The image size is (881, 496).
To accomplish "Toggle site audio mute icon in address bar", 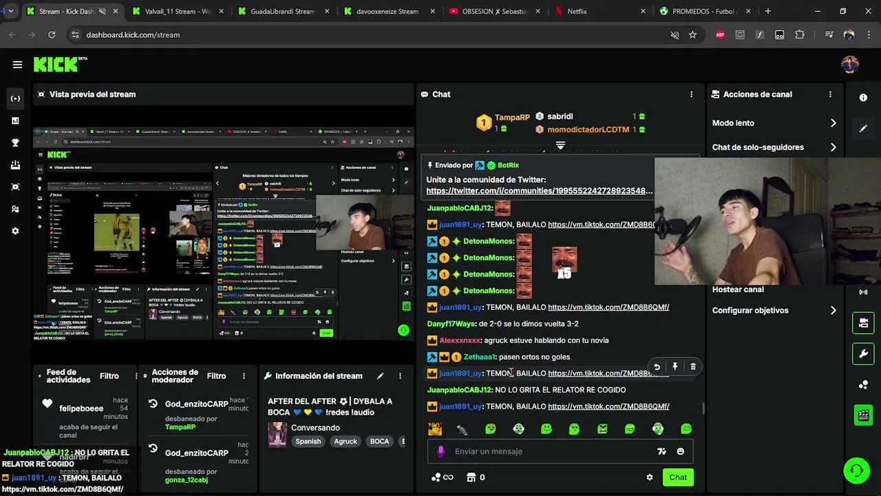I will click(x=675, y=35).
